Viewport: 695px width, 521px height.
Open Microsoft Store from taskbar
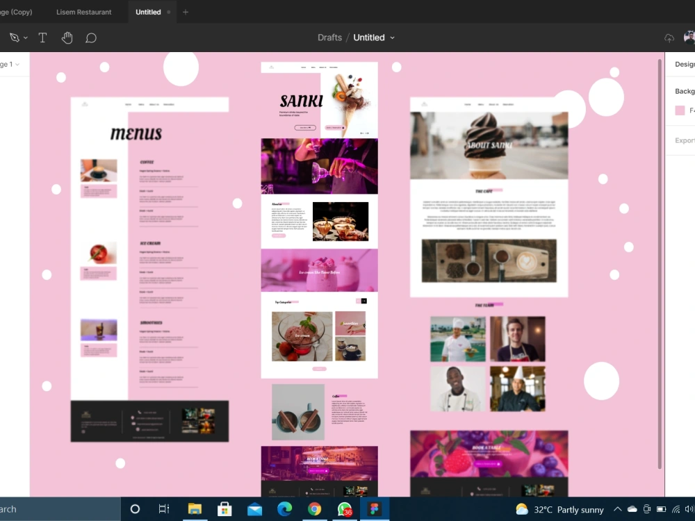pos(224,509)
